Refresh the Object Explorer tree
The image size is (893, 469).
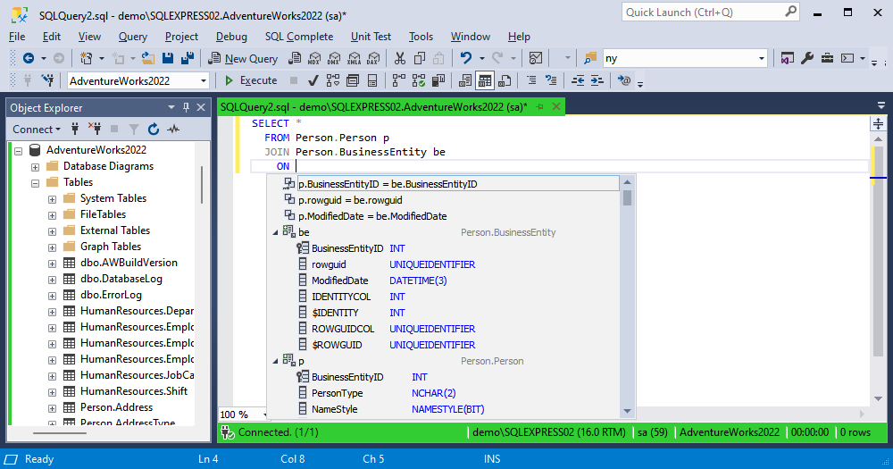pyautogui.click(x=154, y=130)
